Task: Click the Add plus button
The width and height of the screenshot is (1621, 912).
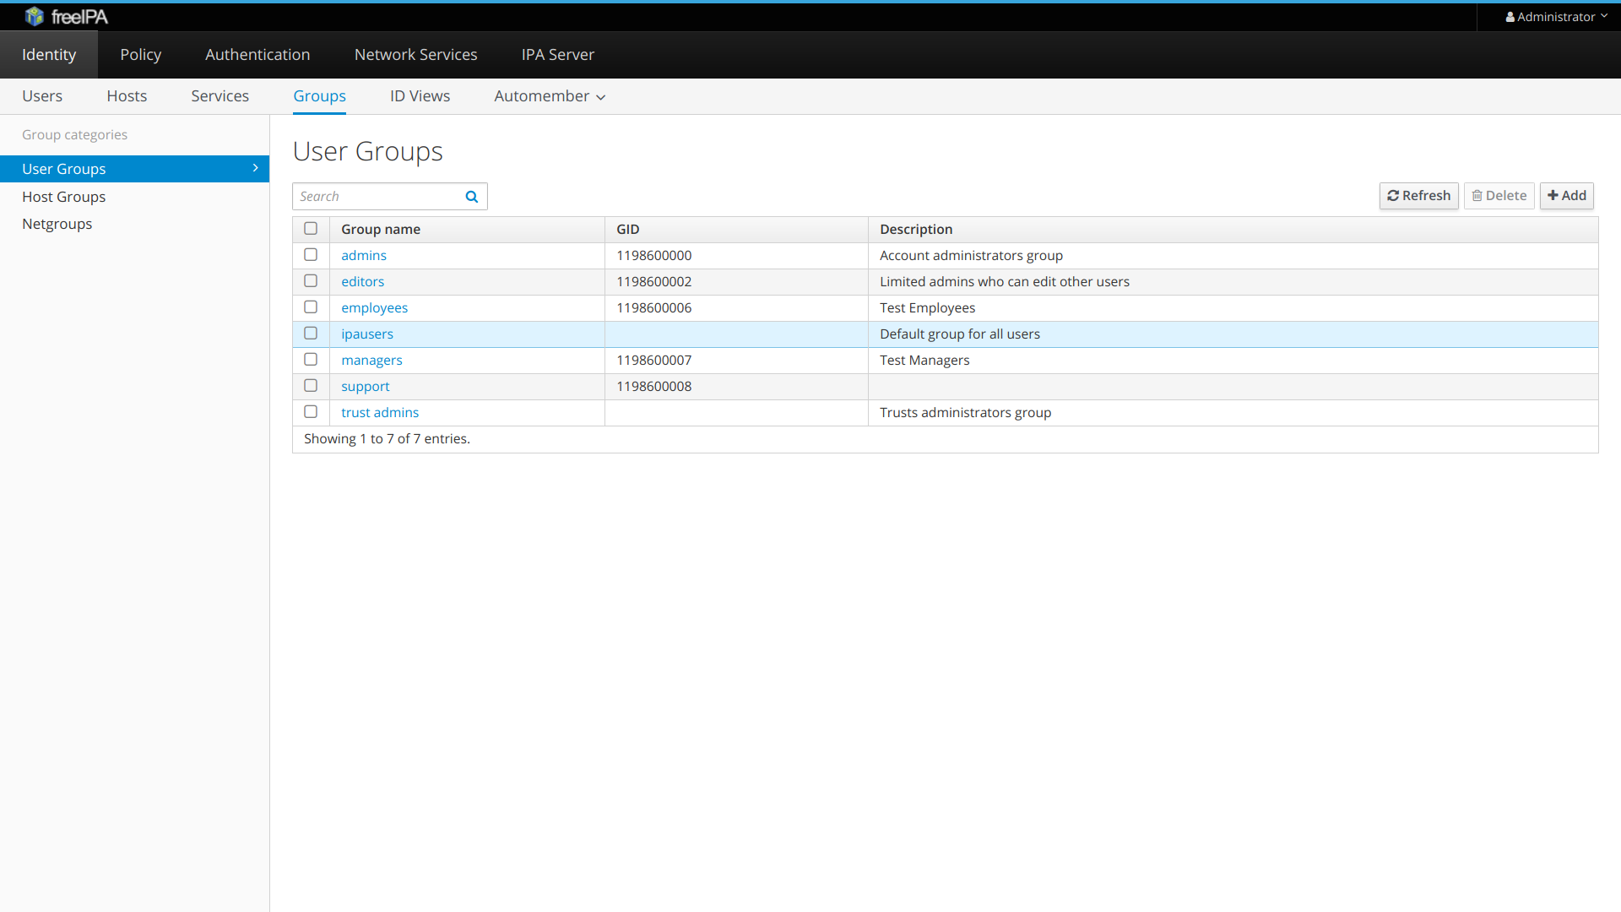Action: tap(1566, 196)
